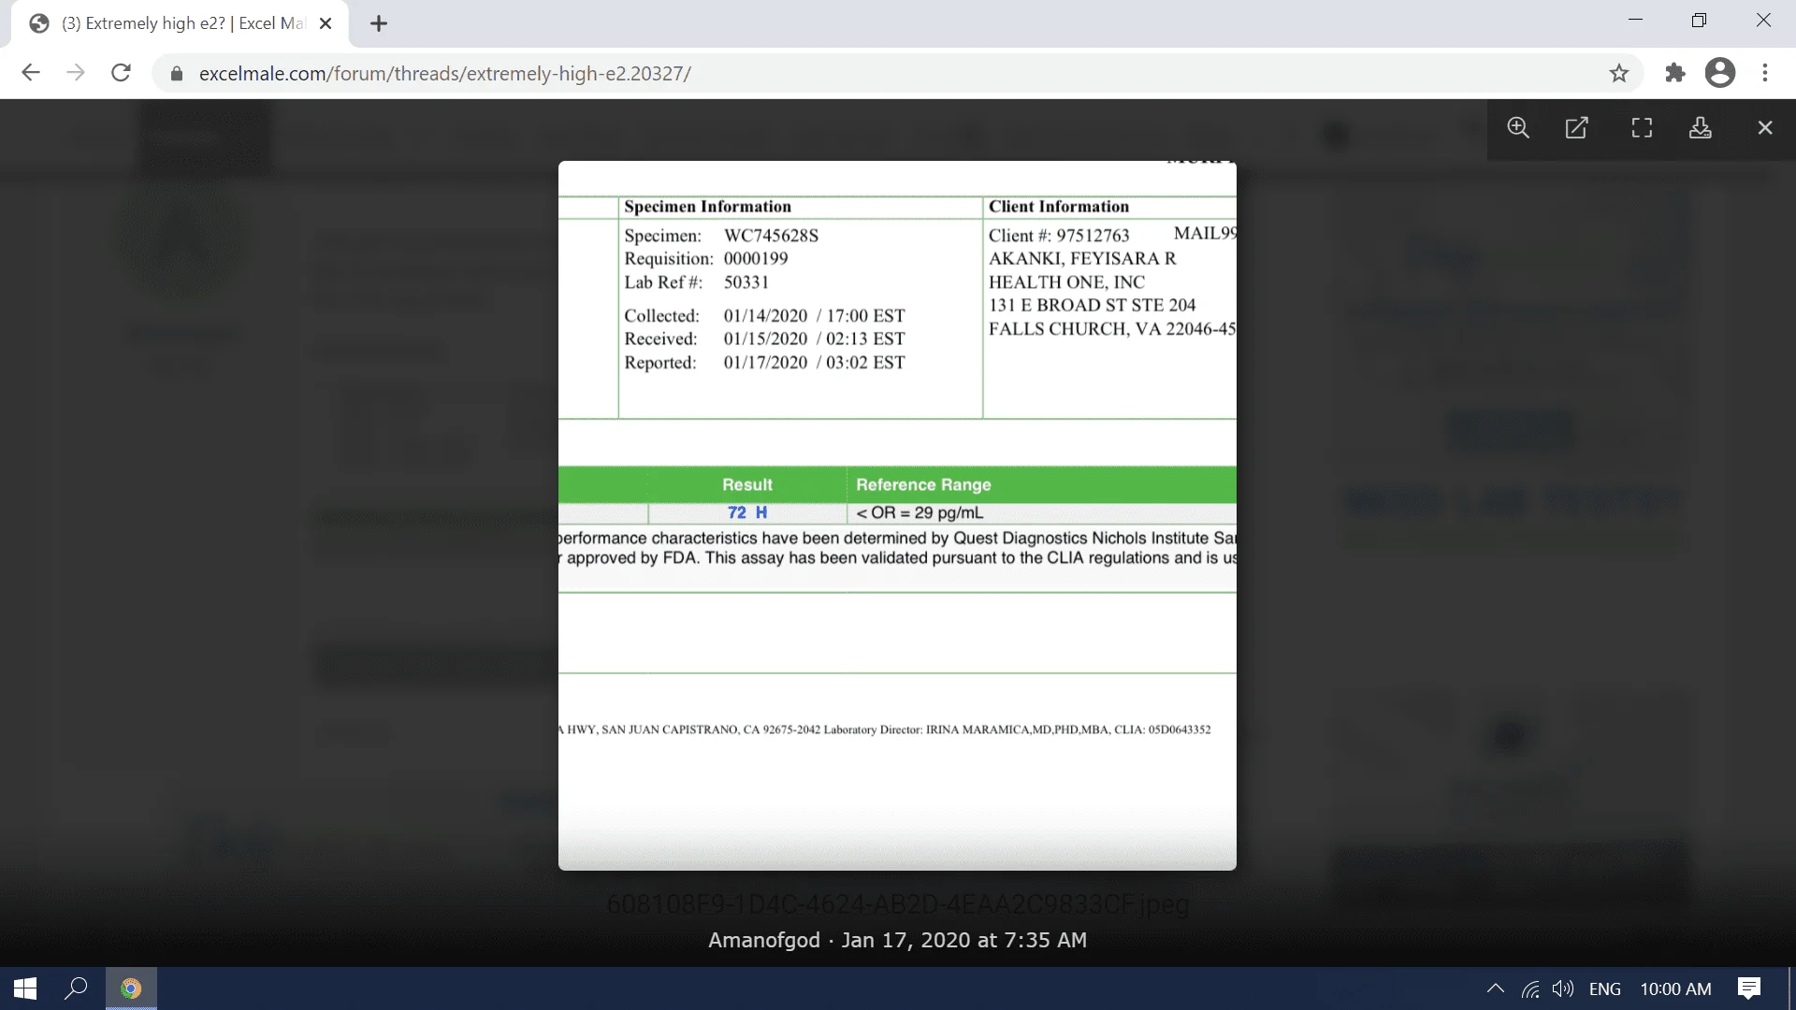Open Windows Start menu
The width and height of the screenshot is (1796, 1010).
tap(25, 988)
